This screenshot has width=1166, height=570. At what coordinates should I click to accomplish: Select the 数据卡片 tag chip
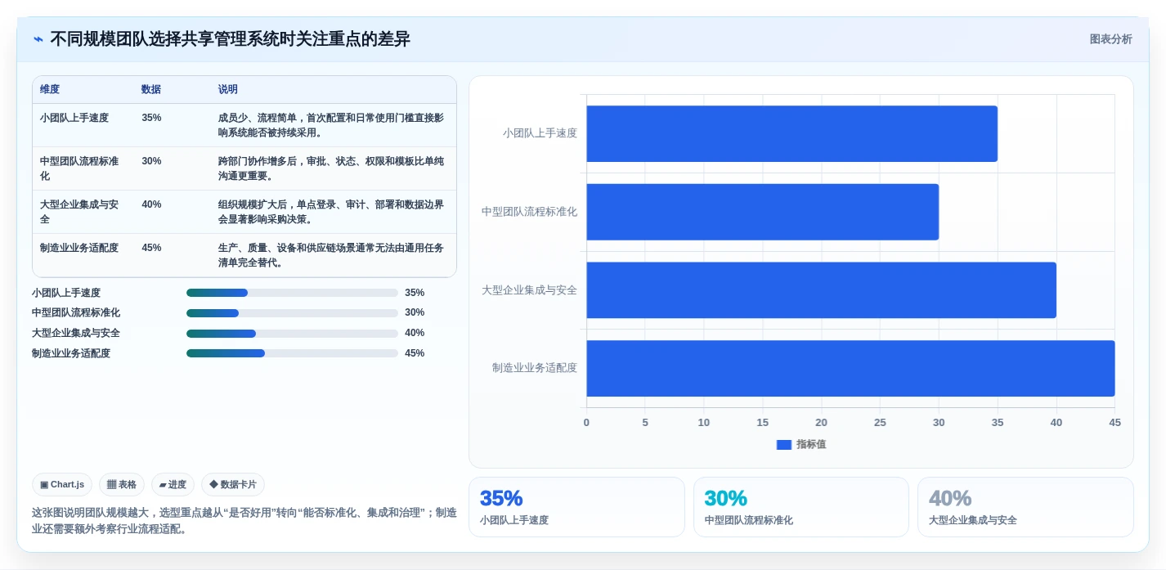click(x=233, y=484)
